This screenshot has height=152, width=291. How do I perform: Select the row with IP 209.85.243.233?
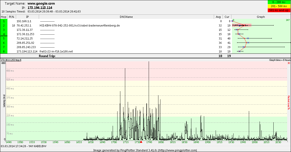pos(26,47)
